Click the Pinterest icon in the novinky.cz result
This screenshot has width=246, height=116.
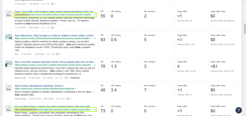(57, 54)
